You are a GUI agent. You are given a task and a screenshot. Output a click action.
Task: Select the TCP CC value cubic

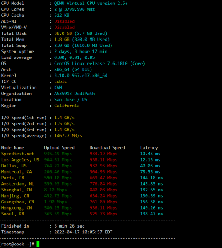tap(60, 81)
